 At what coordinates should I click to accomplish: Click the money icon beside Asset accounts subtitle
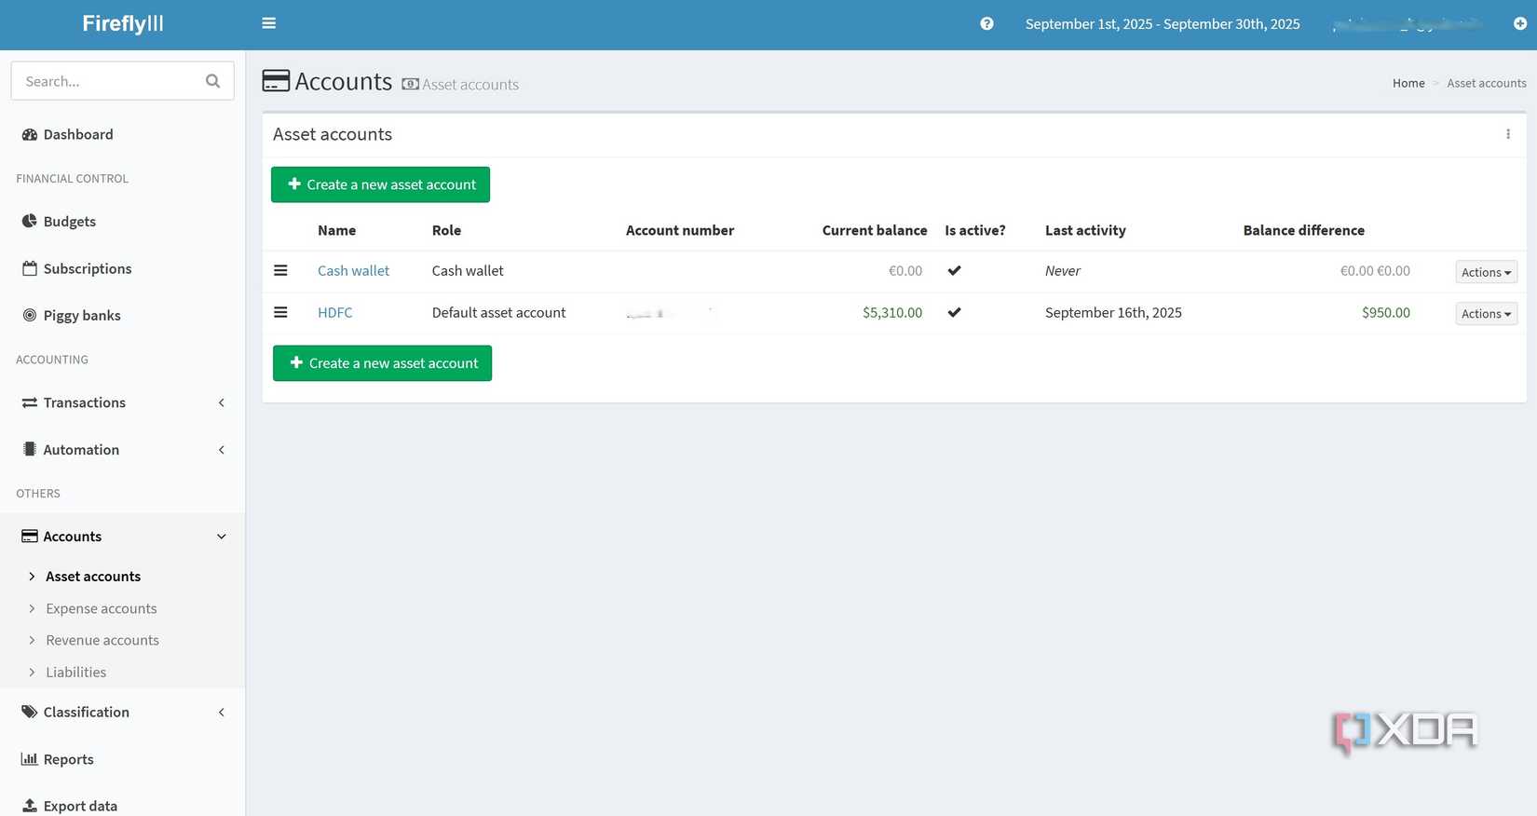click(410, 84)
